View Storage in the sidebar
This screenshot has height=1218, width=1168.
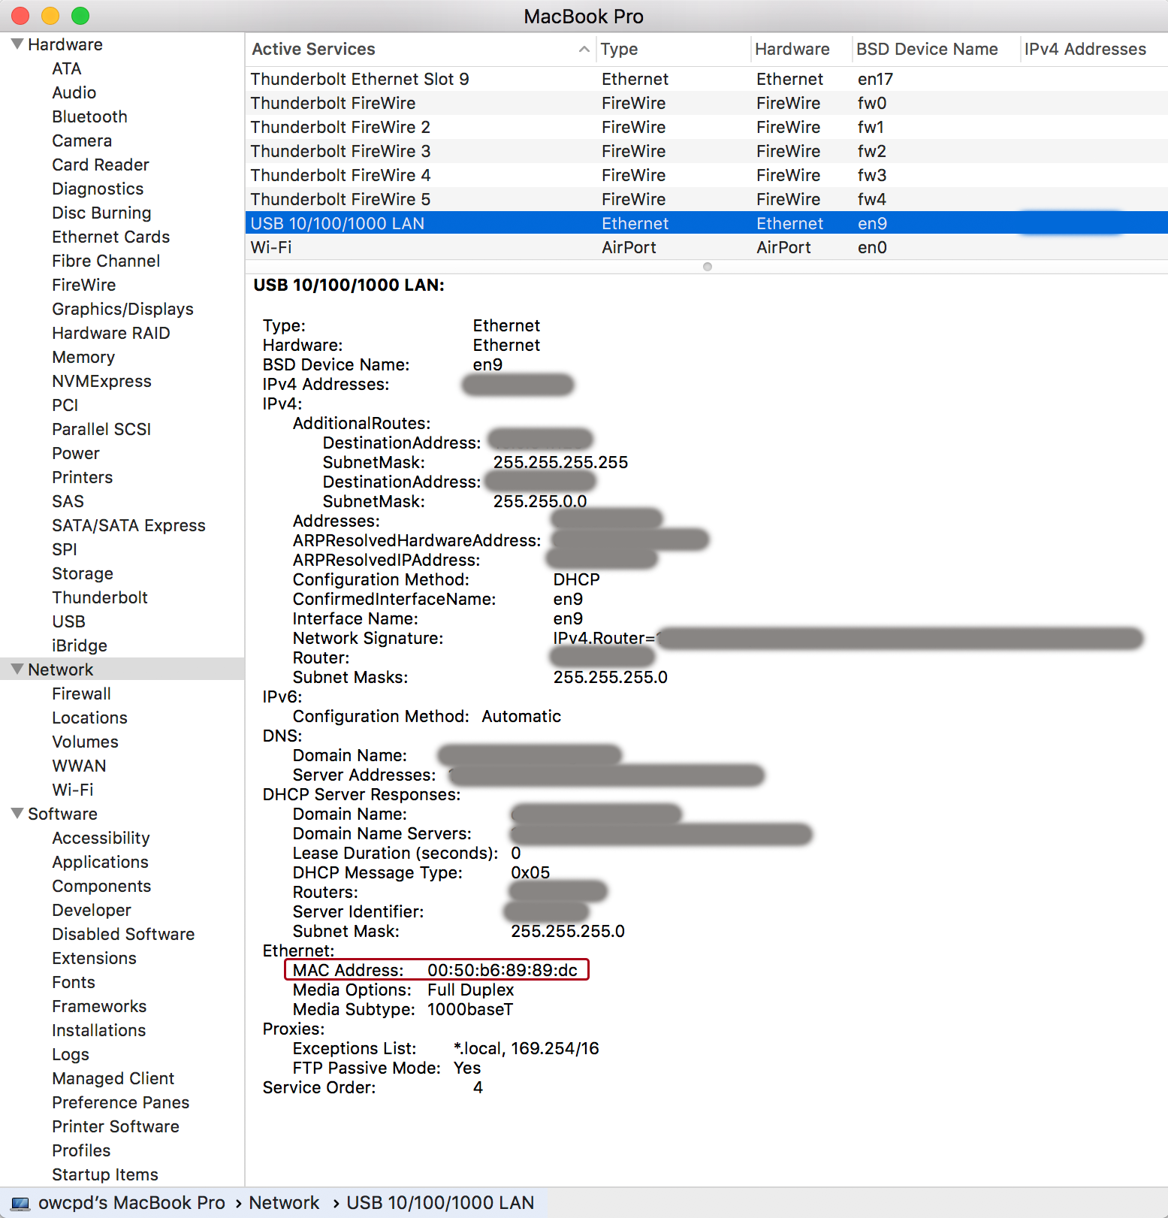point(83,573)
